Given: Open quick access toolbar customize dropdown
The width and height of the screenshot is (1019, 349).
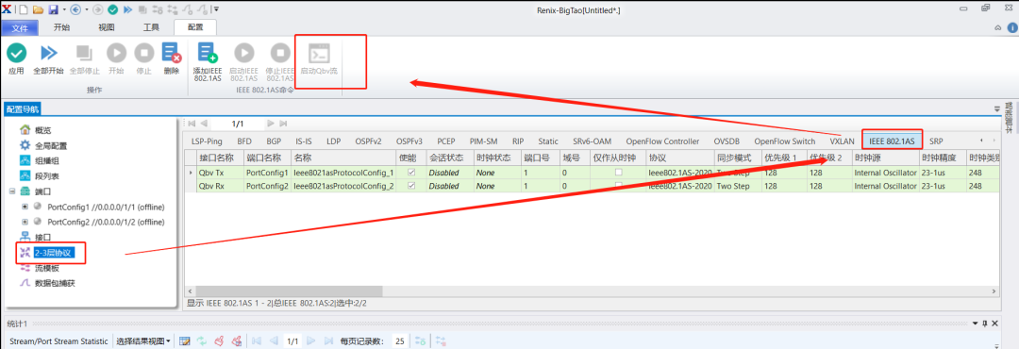Looking at the screenshot, I should coord(217,9).
